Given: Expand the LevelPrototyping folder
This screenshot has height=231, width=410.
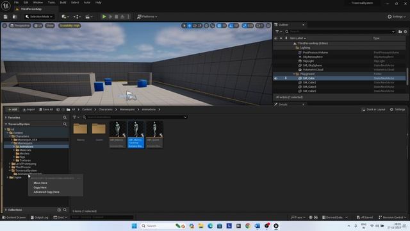Looking at the screenshot, I should [10, 164].
